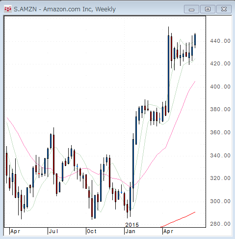Select the last blue candlestick on the chart
235x239 pixels.
click(x=195, y=40)
